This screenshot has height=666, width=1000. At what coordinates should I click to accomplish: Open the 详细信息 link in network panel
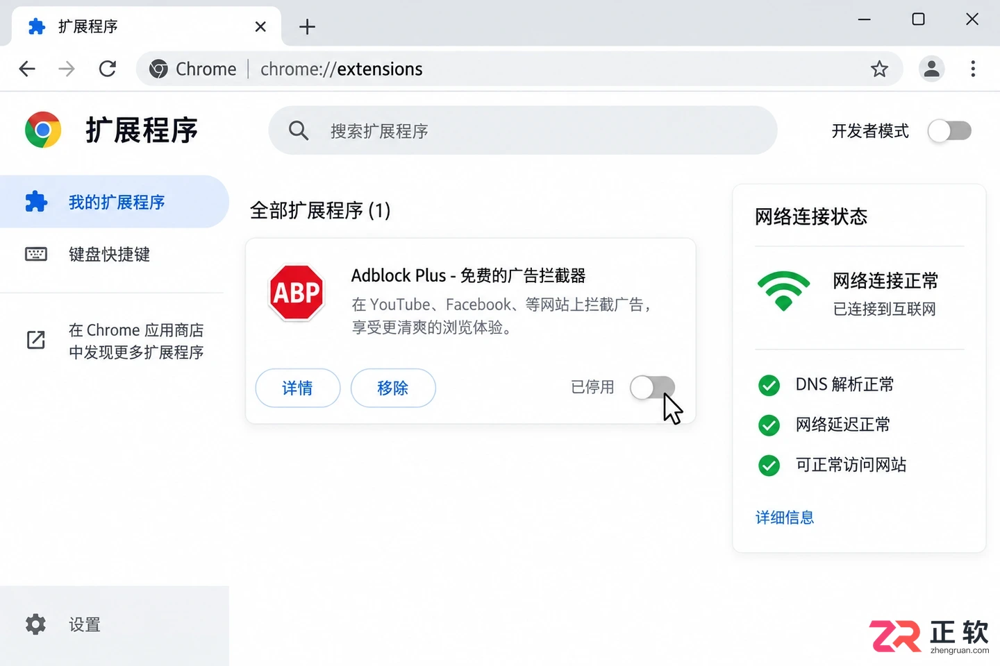pyautogui.click(x=785, y=518)
